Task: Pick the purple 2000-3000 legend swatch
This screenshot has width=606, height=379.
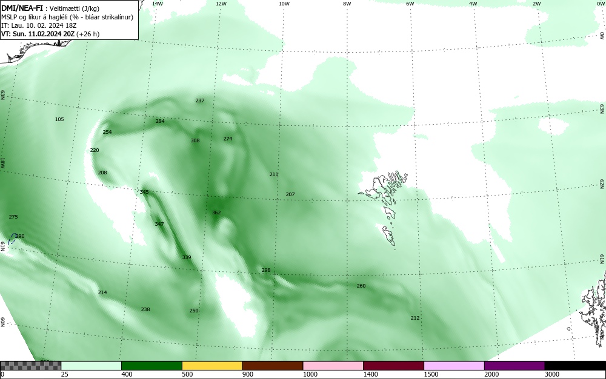Action: pos(514,366)
